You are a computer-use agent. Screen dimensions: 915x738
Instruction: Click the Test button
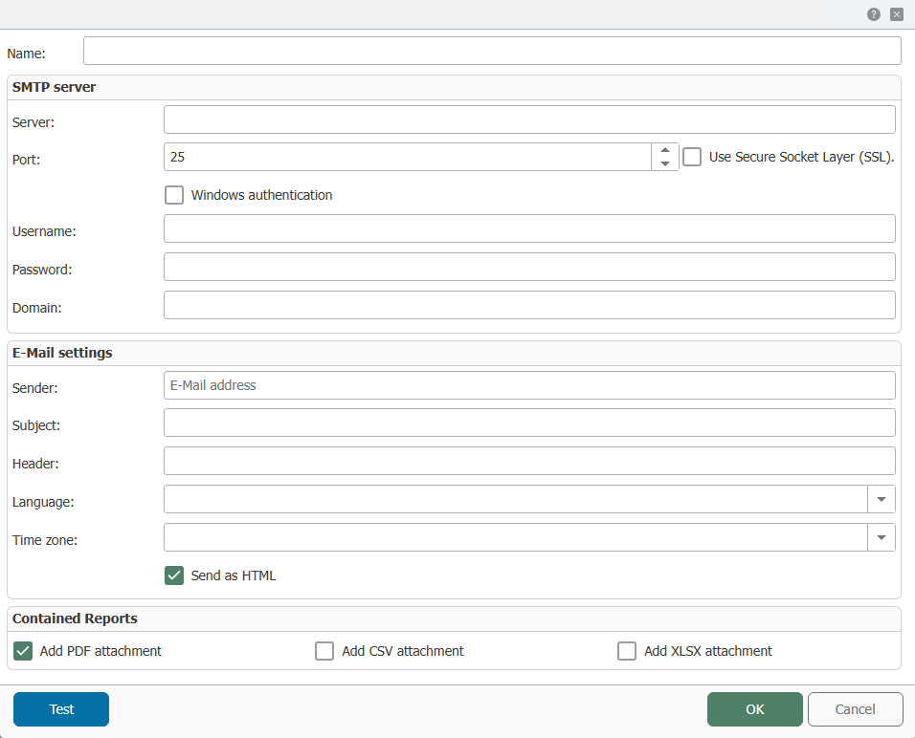[61, 709]
